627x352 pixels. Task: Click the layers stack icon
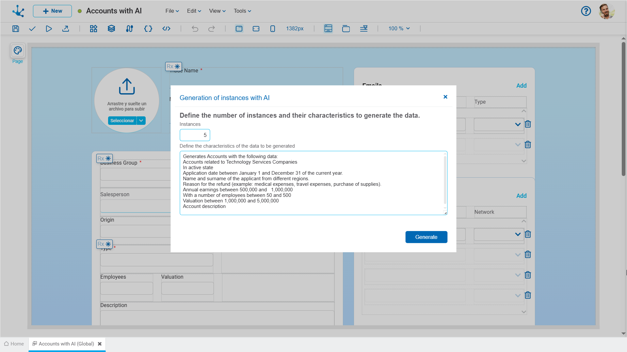coord(111,29)
